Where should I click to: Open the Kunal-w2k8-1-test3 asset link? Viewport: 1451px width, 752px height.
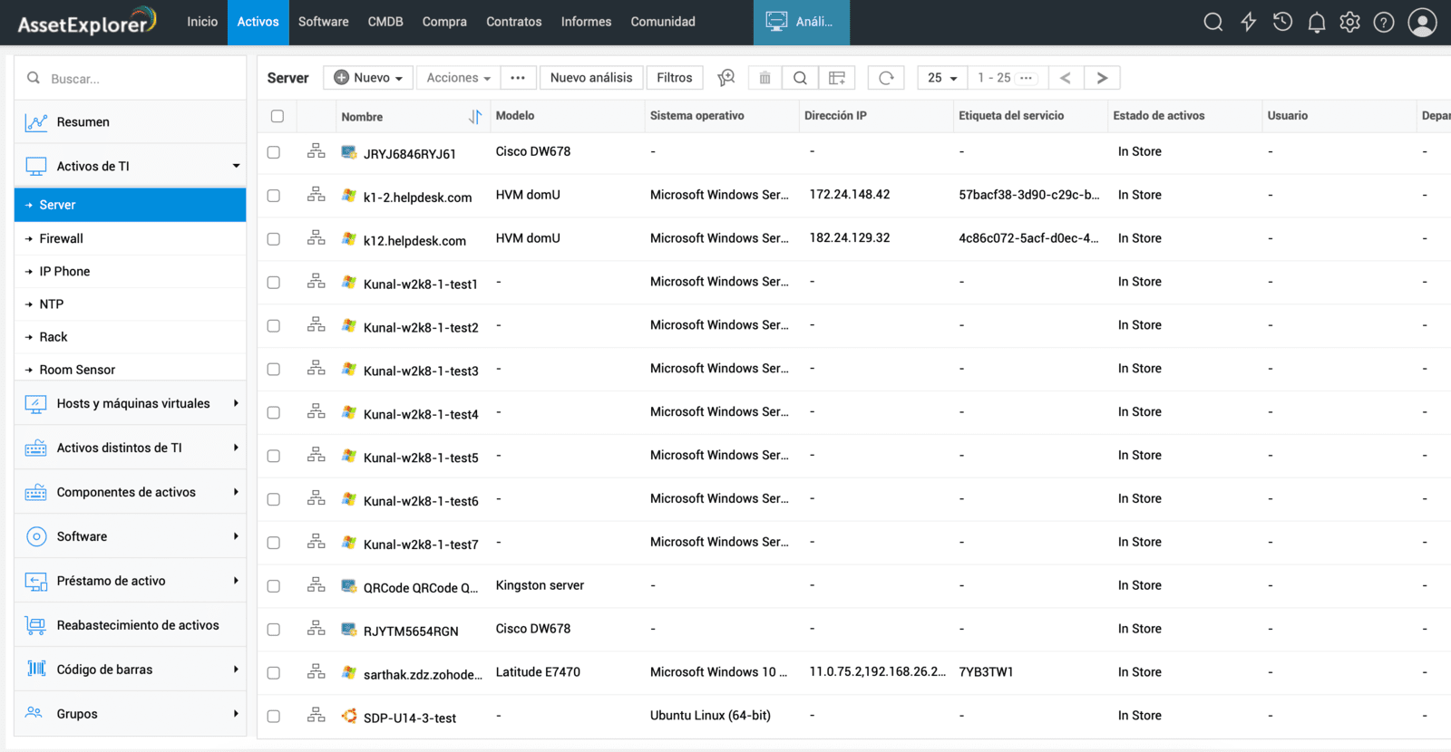[x=421, y=371]
